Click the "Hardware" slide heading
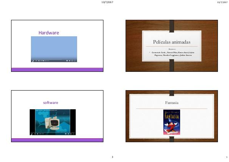Screen dimensions: 229x162 [49, 33]
